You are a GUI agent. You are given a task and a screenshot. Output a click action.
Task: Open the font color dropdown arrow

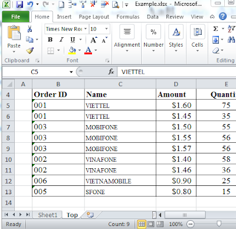(x=96, y=50)
